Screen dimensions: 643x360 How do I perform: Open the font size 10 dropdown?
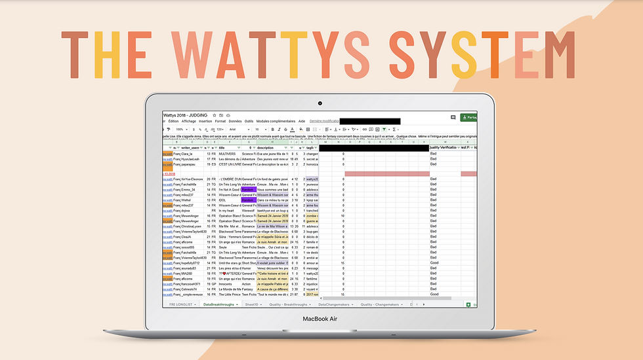pyautogui.click(x=260, y=130)
